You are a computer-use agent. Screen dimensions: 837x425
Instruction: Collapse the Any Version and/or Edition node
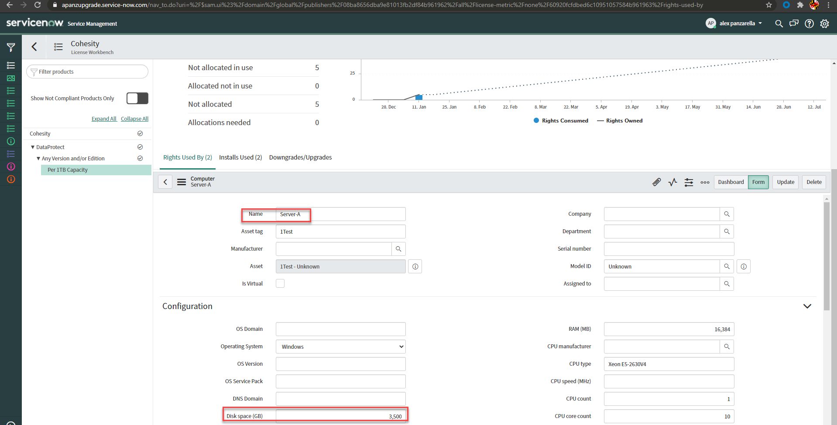click(x=38, y=159)
